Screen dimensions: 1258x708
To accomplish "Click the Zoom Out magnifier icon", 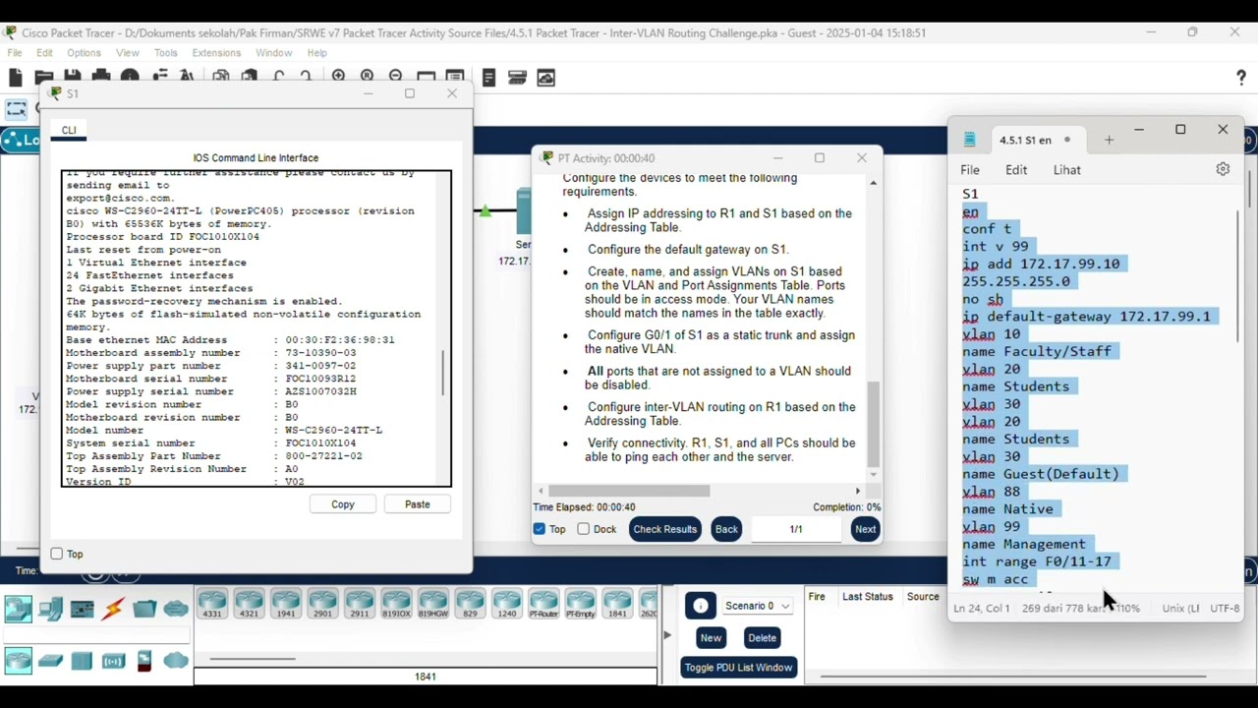I will click(x=395, y=78).
